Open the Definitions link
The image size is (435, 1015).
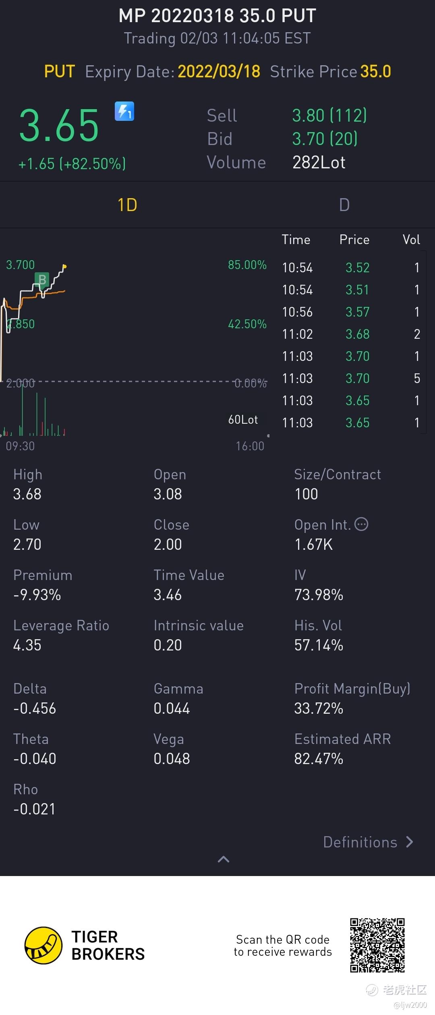coord(360,842)
